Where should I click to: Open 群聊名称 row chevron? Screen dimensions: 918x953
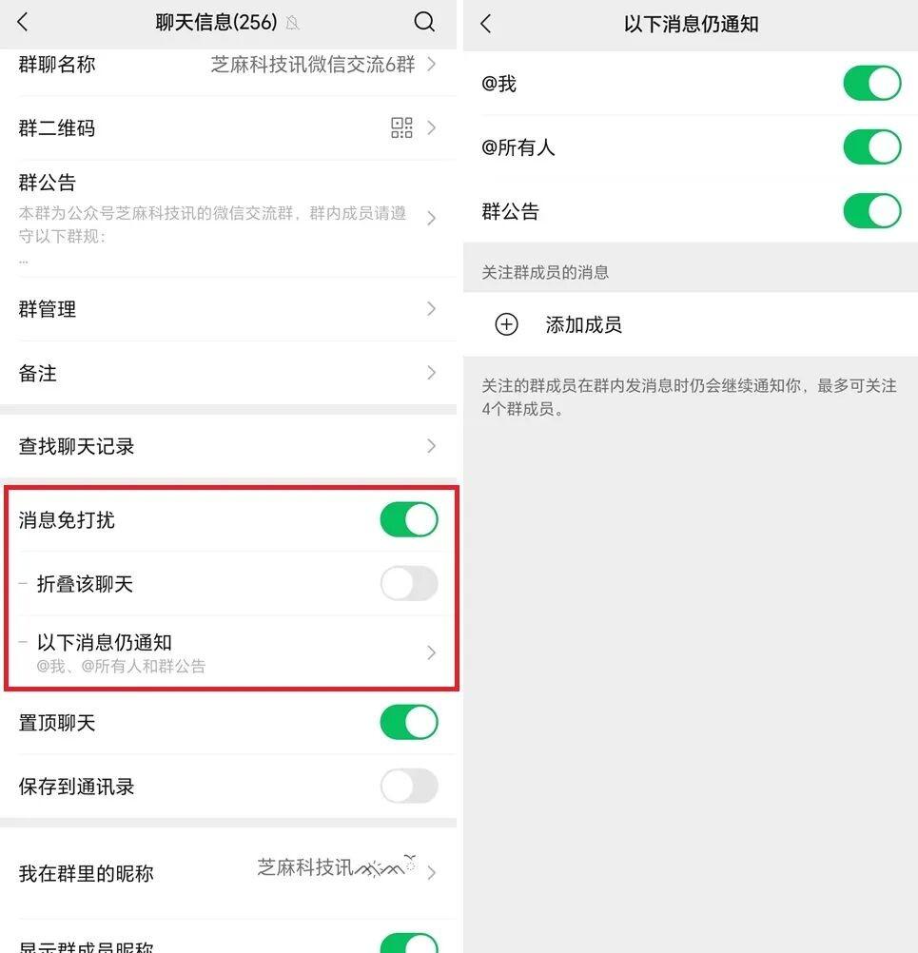pos(431,64)
